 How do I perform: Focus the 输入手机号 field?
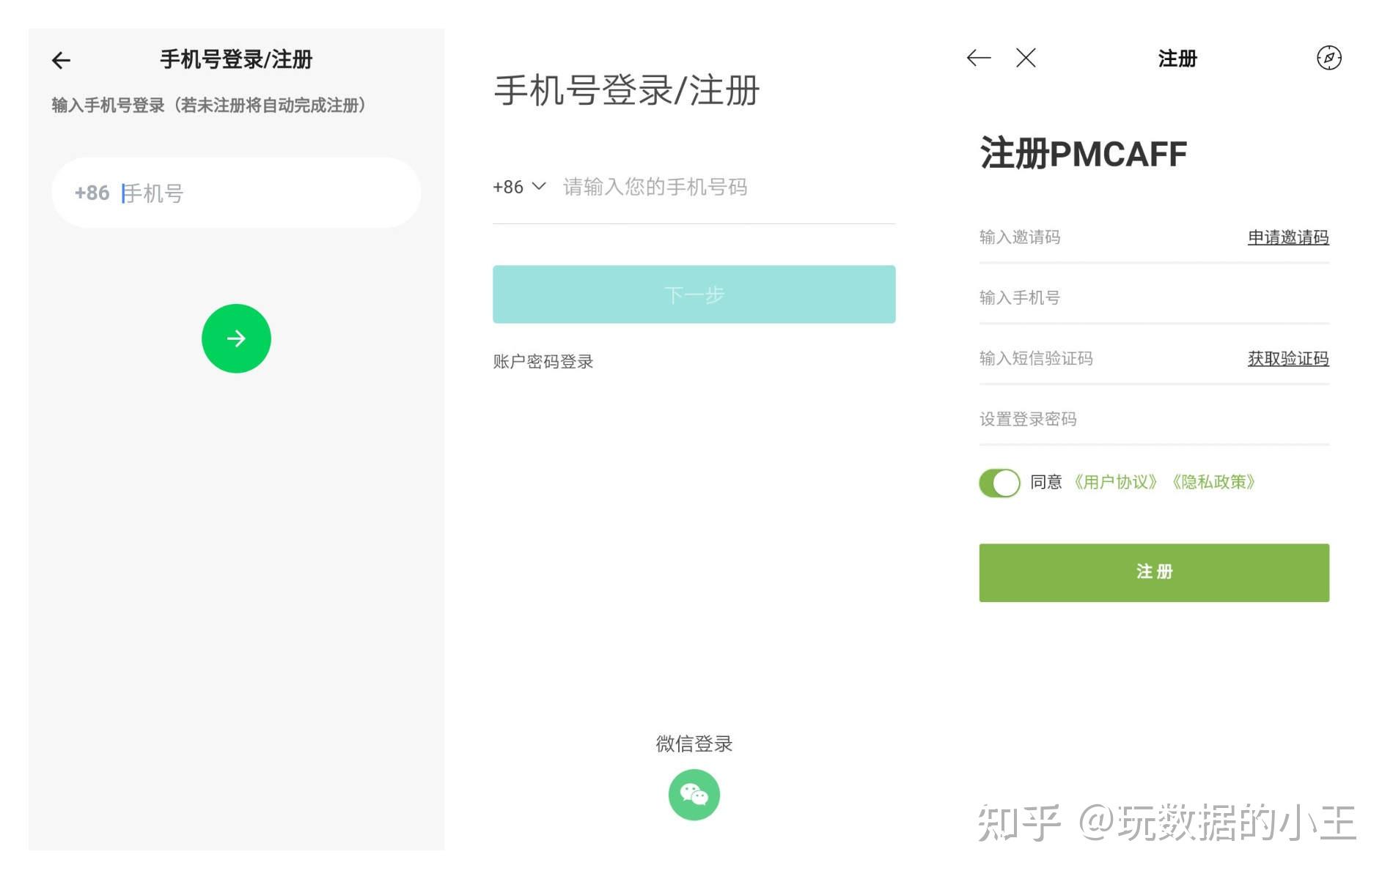coord(1154,297)
